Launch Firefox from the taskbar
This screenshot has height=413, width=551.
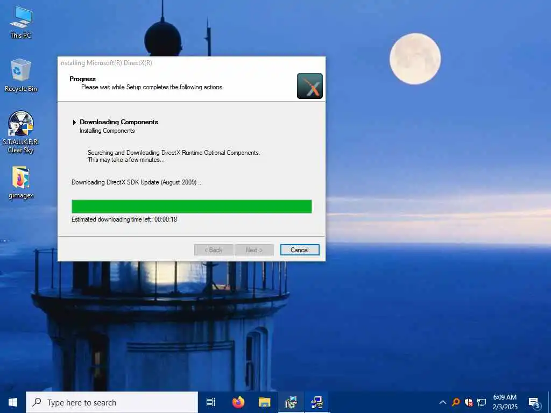[x=238, y=402]
